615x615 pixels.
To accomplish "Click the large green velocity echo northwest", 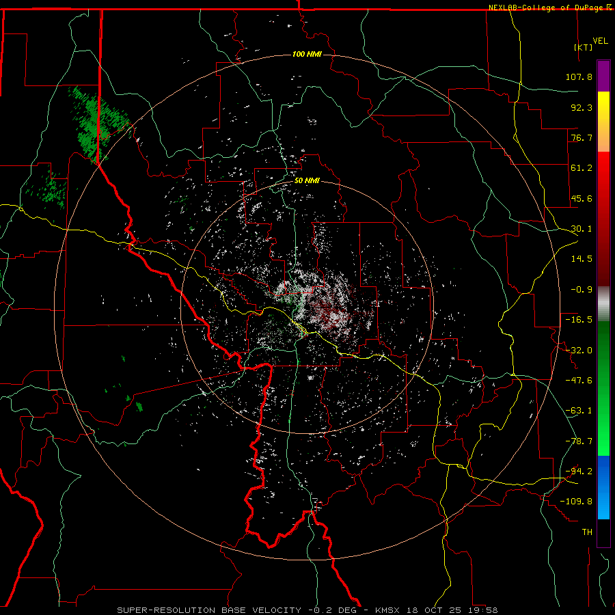I will click(95, 126).
